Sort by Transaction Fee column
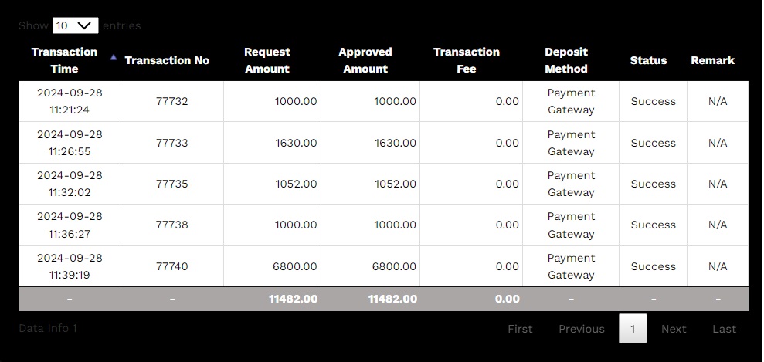 pos(467,60)
